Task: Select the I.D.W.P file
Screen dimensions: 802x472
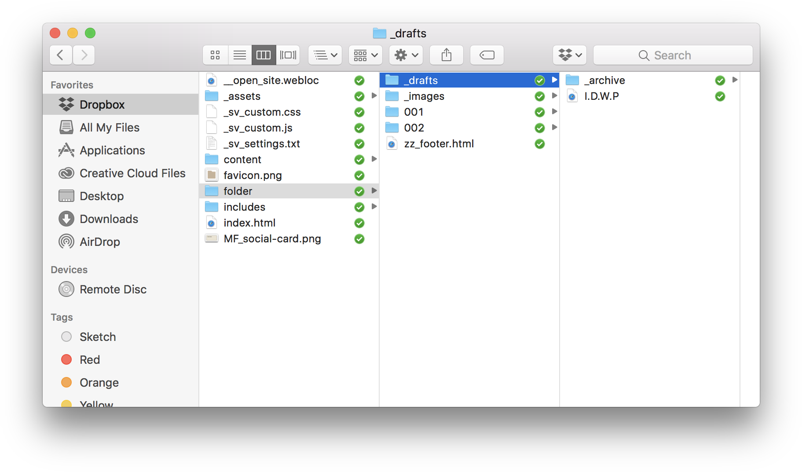Action: [x=650, y=96]
